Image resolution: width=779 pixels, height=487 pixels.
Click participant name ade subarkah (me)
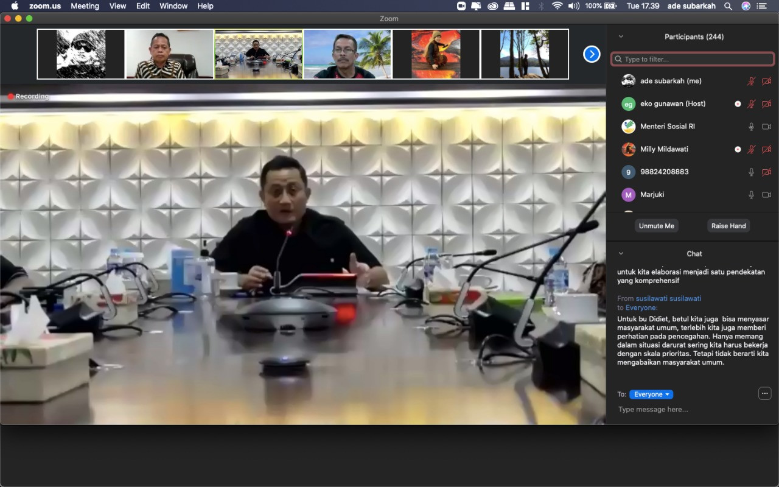point(671,81)
